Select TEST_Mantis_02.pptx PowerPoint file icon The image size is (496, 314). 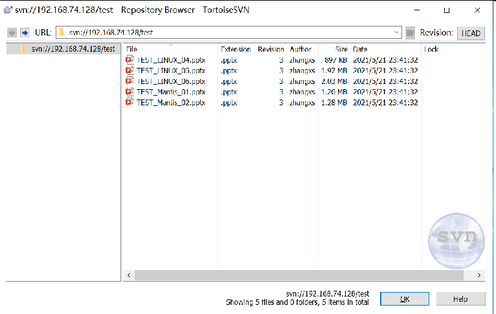click(x=130, y=102)
